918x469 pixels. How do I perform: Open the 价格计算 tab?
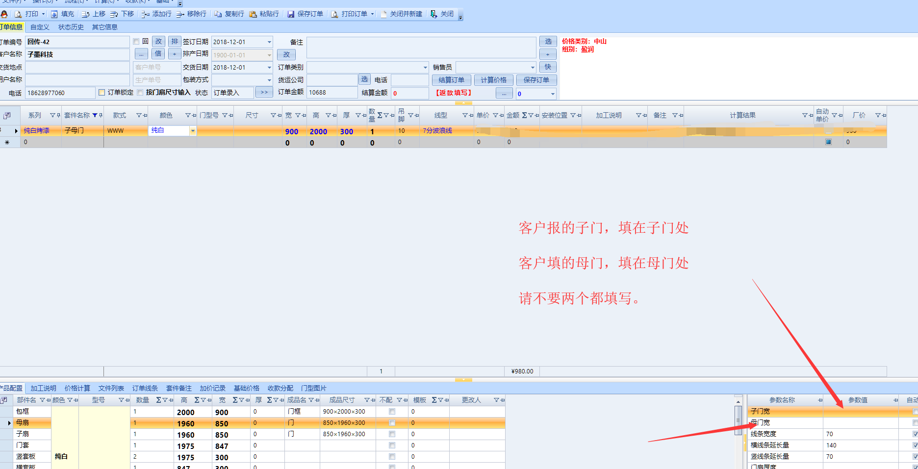coord(77,388)
